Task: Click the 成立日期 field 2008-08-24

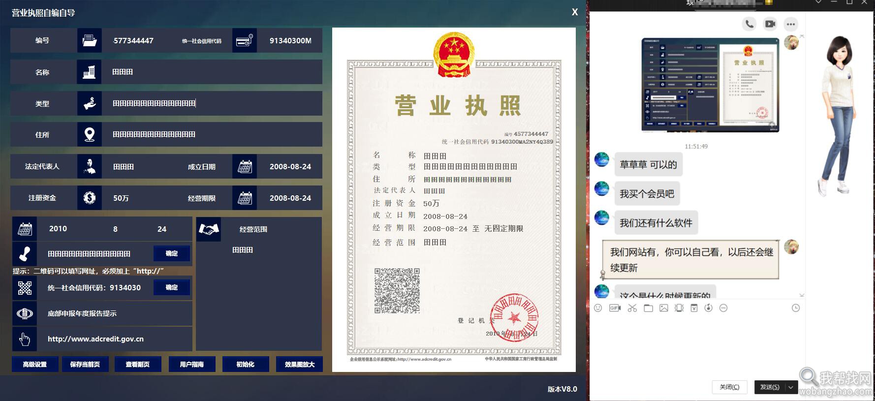Action: [290, 166]
